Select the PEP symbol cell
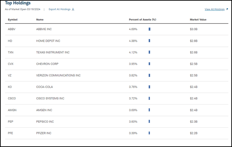232x147 pixels. click(x=11, y=122)
